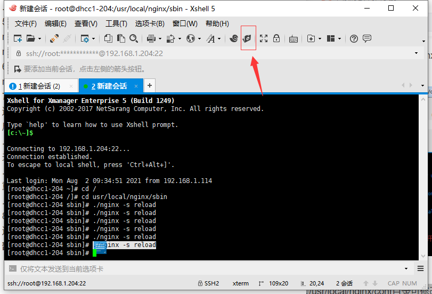
Task: Open the 查看(V) menu
Action: [x=86, y=23]
